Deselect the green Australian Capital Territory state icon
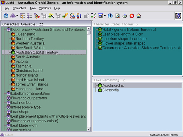 (13, 52)
